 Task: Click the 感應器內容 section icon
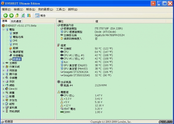coord(59,25)
